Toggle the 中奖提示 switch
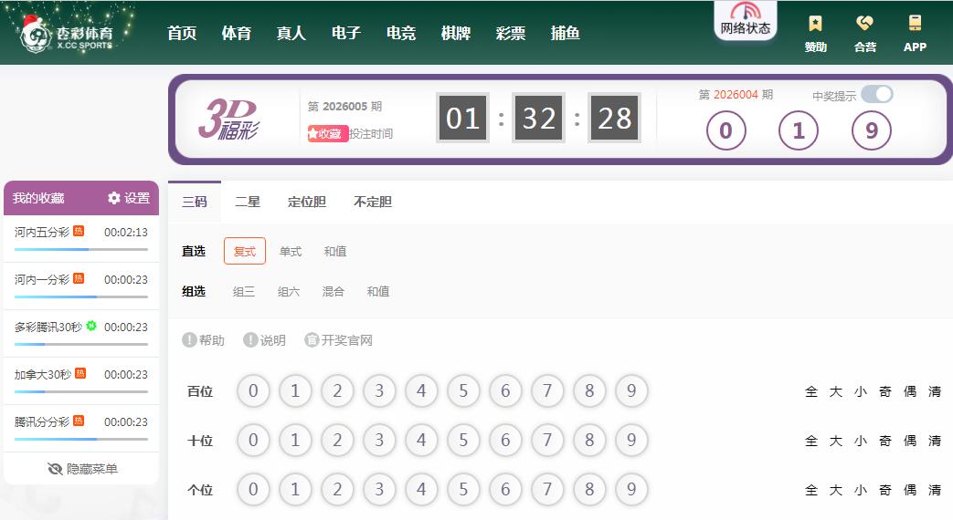Screen dimensions: 953x520 pyautogui.click(x=876, y=95)
